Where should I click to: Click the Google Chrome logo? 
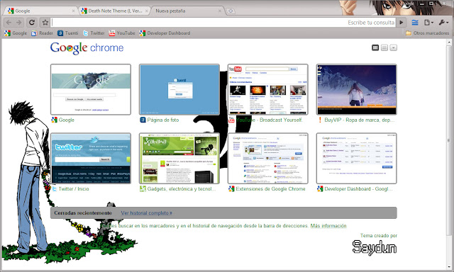click(x=87, y=48)
